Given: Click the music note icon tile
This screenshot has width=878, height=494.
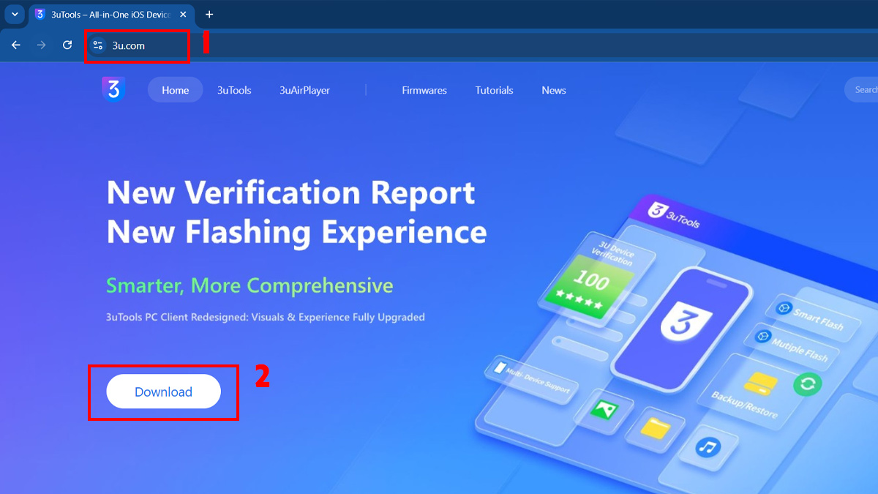Looking at the screenshot, I should pos(707,446).
